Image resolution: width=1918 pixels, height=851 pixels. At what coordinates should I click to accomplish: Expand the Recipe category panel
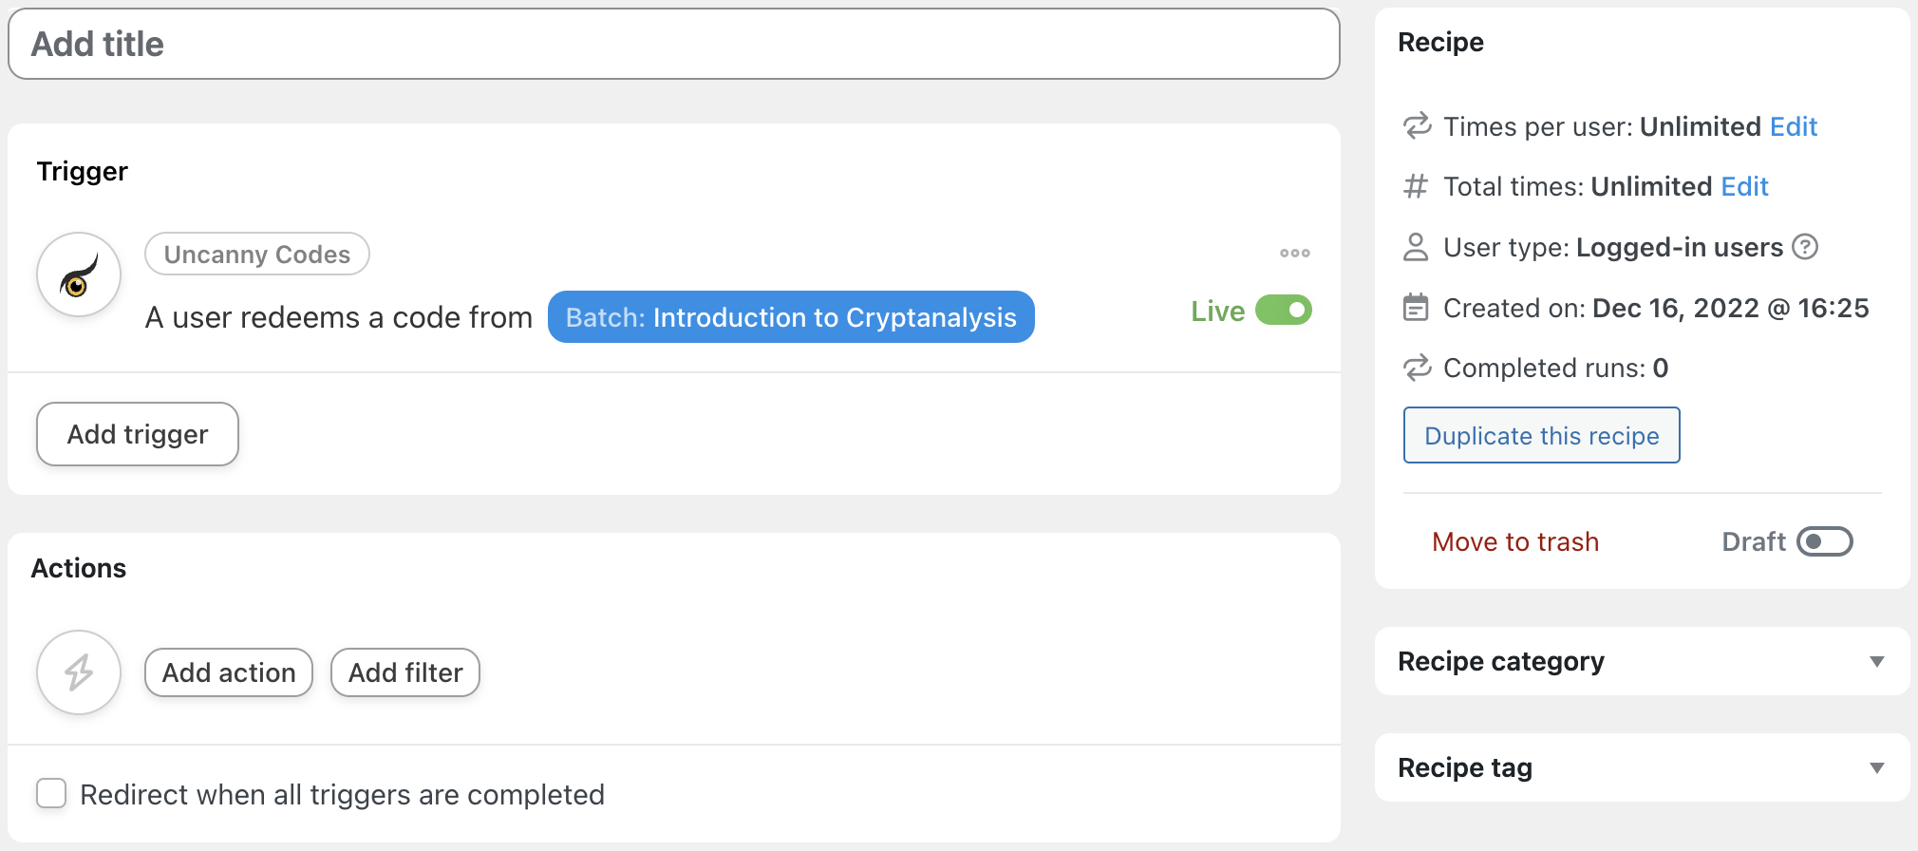coord(1876,661)
